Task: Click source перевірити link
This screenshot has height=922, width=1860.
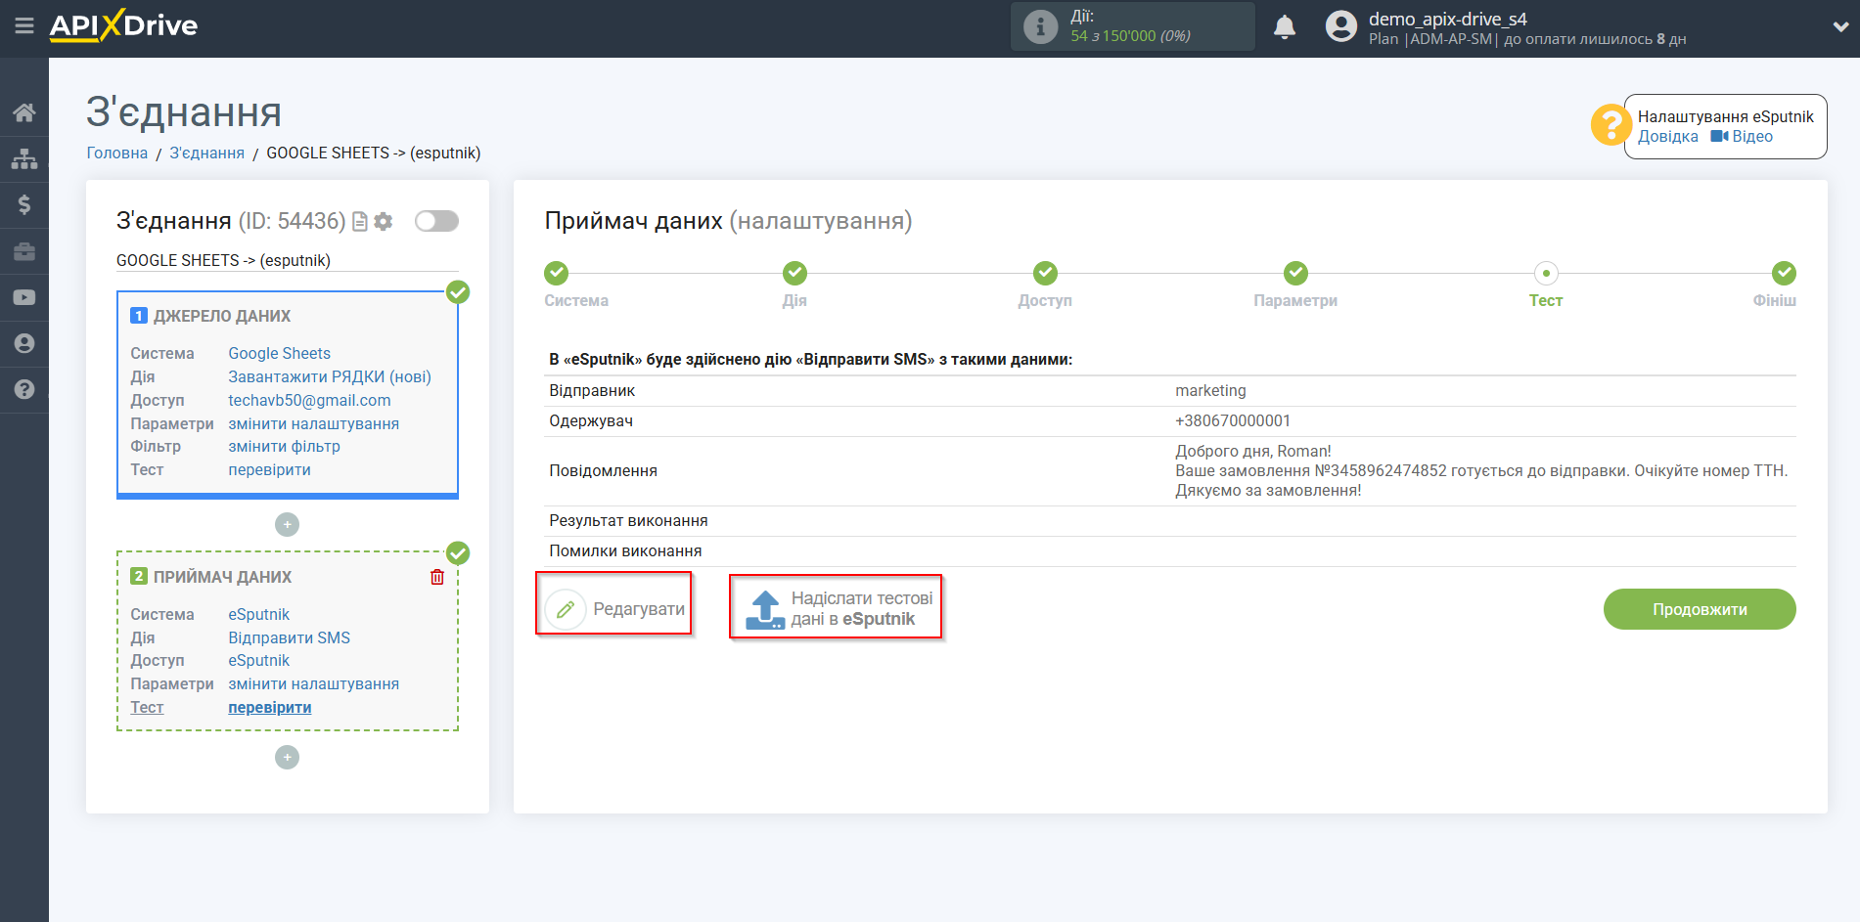Action: [269, 469]
